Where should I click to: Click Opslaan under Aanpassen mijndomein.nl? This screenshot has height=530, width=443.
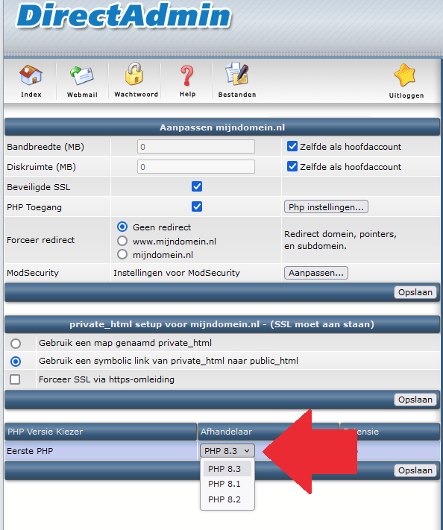point(415,292)
